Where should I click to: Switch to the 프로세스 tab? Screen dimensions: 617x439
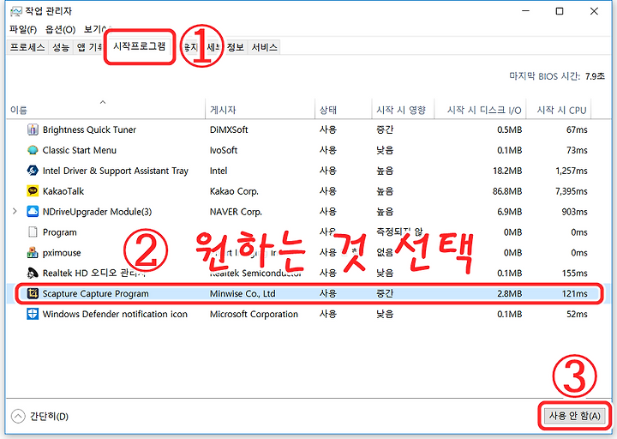(27, 47)
